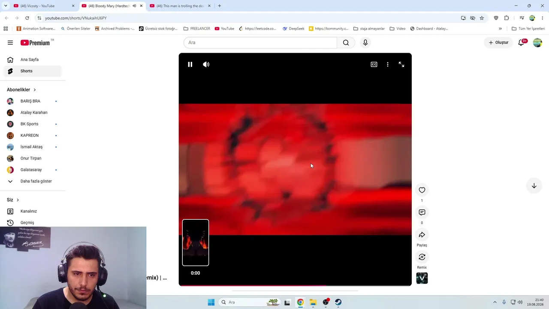Open a new browser tab
The image size is (549, 309).
coord(220,6)
